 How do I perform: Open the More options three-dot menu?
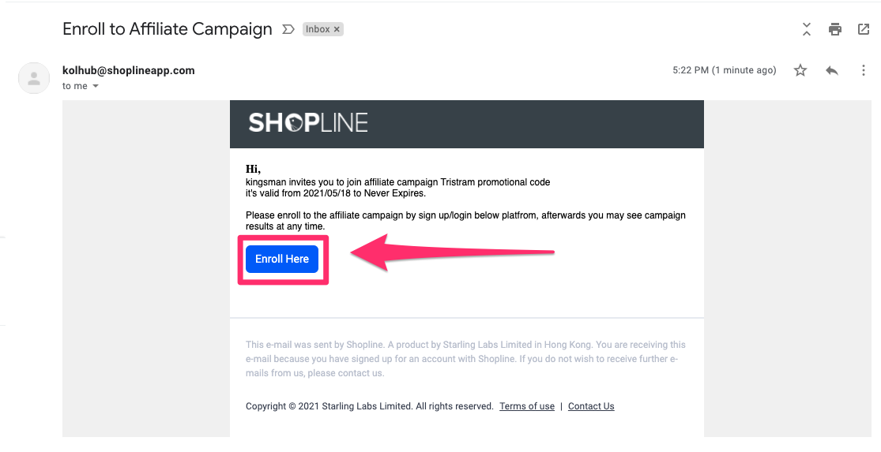tap(864, 70)
